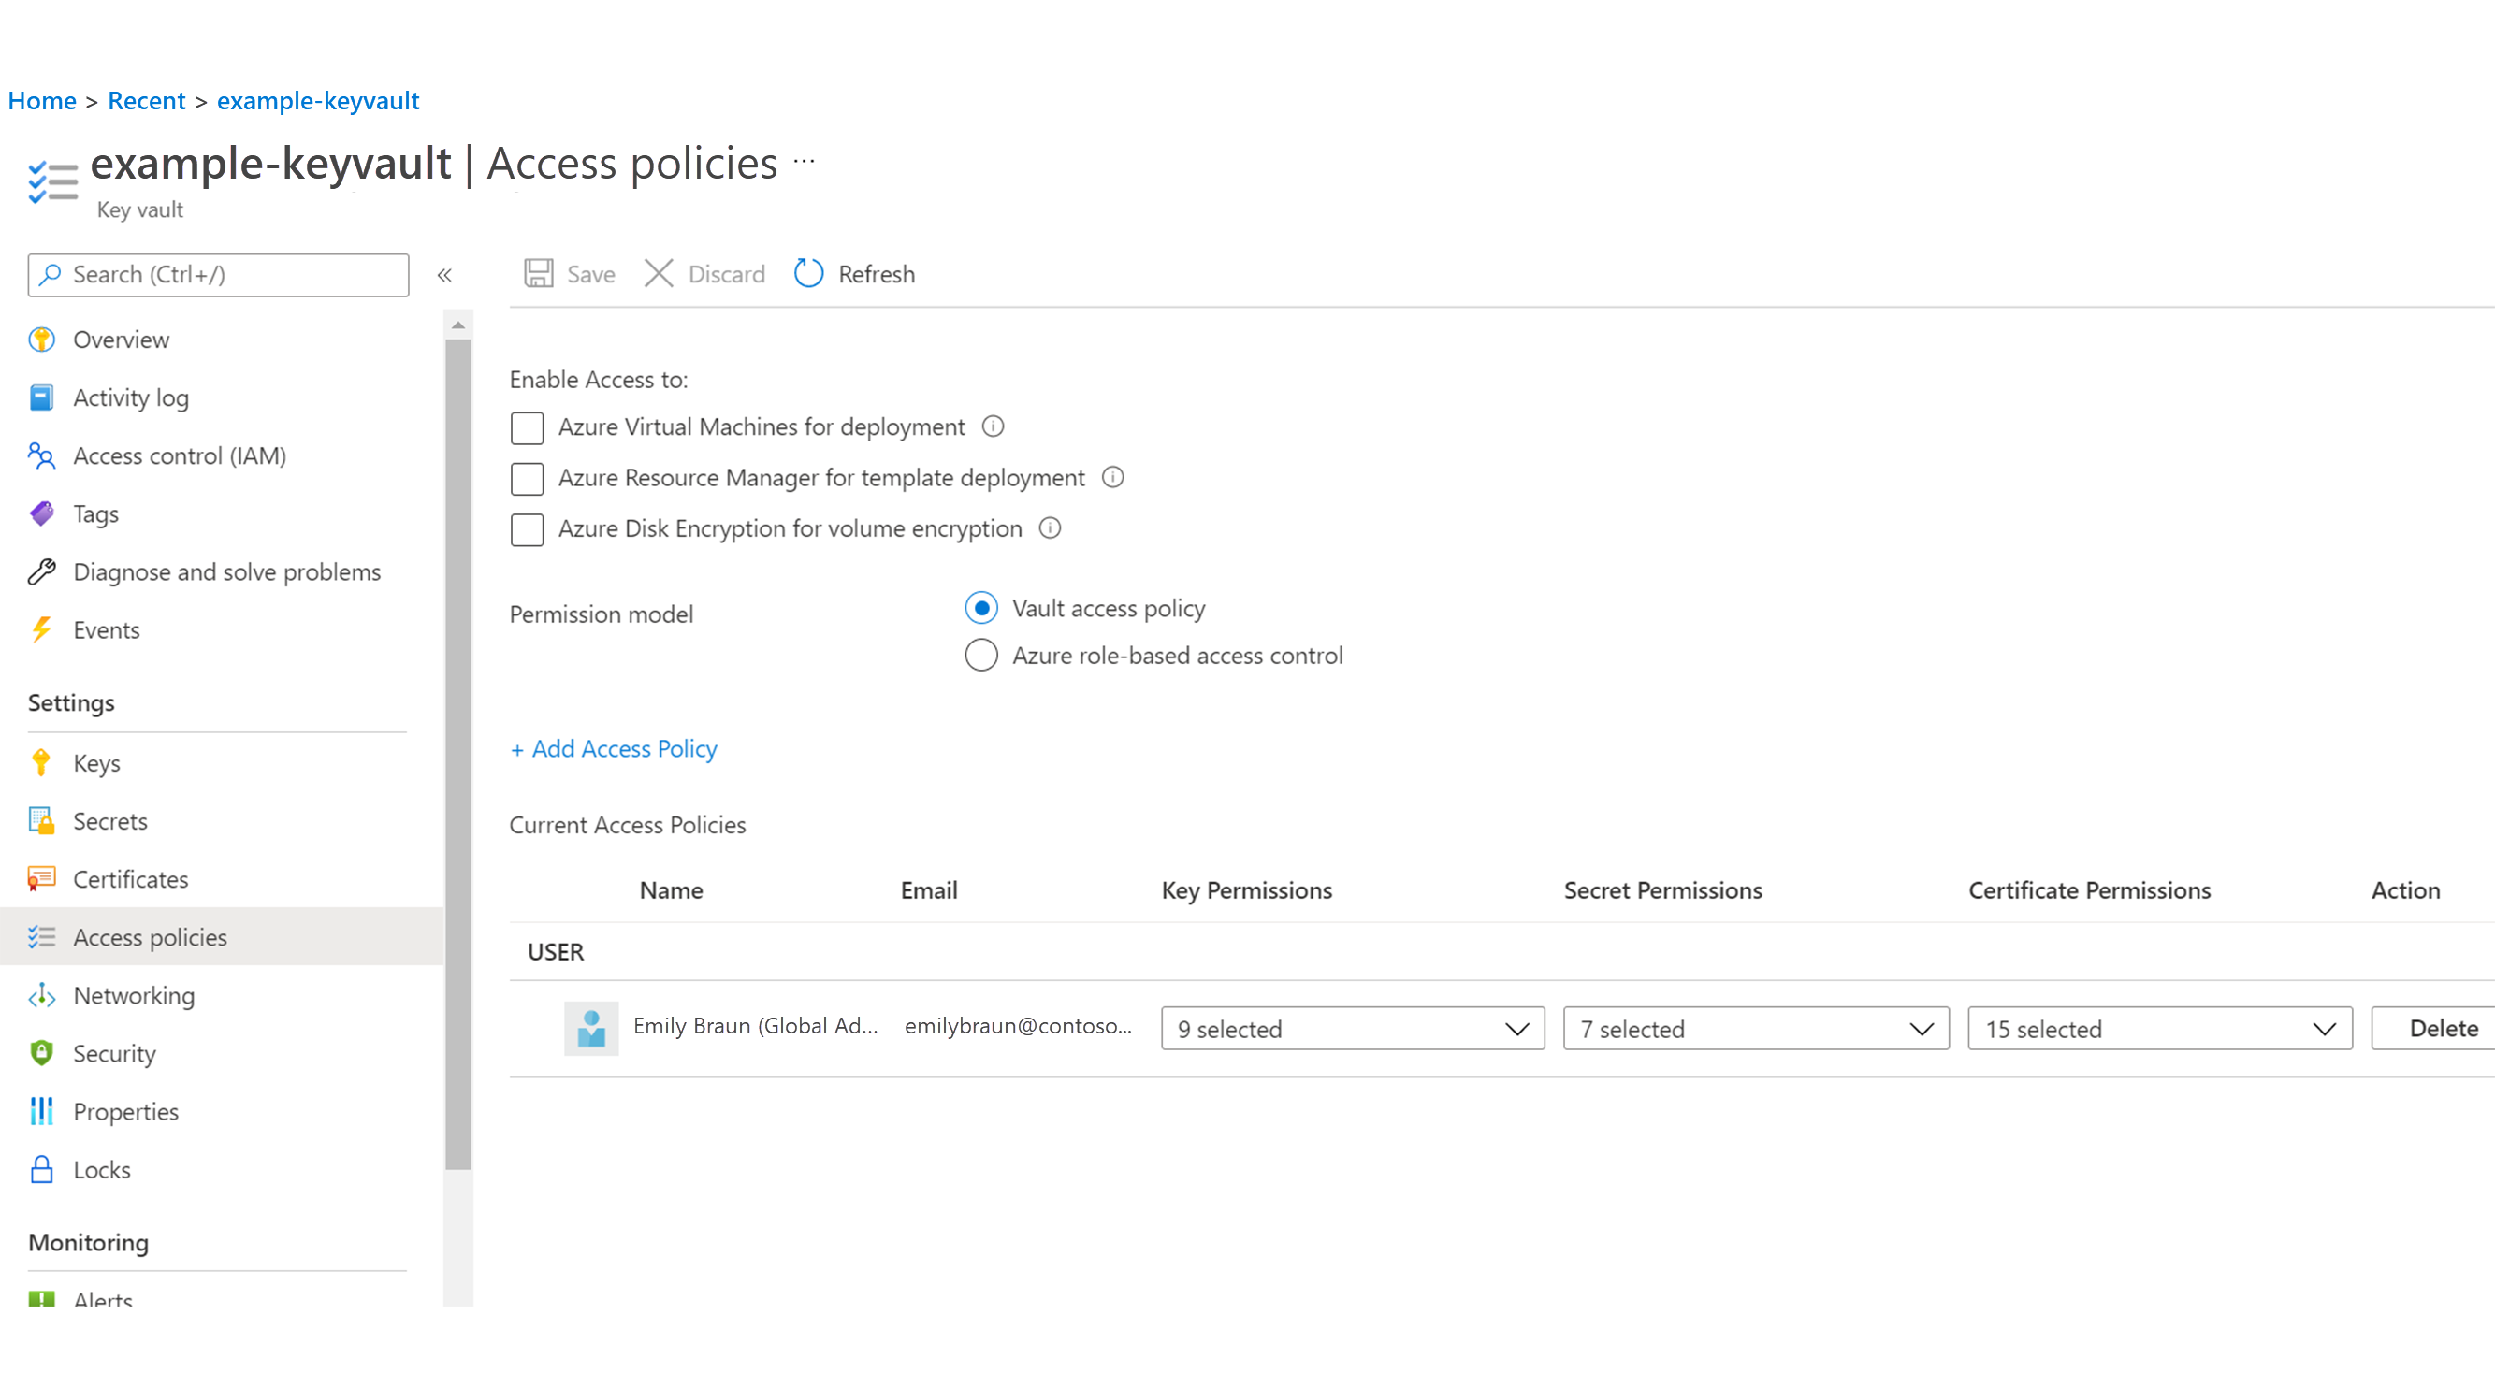
Task: Click the sidebar vertical scrollbar thumb
Action: (x=458, y=755)
